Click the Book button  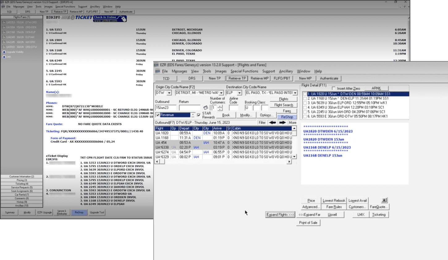point(226,115)
